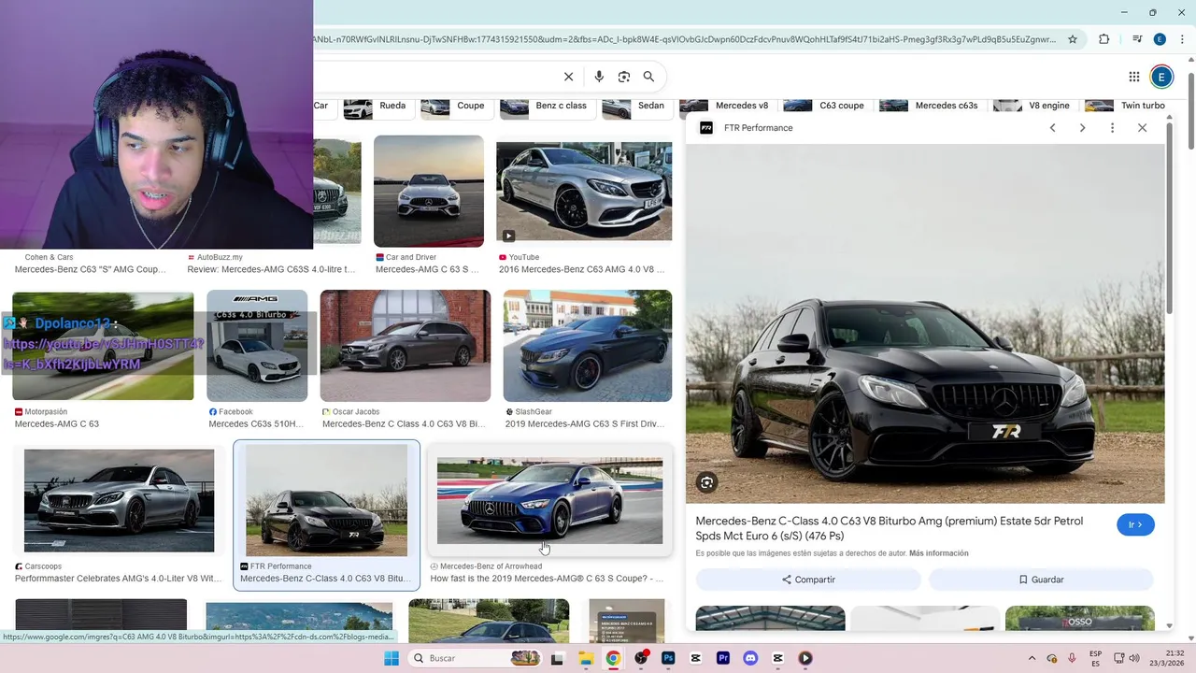
Task: Open YouTube 2016 C63 AMG video thumbnail
Action: point(584,192)
